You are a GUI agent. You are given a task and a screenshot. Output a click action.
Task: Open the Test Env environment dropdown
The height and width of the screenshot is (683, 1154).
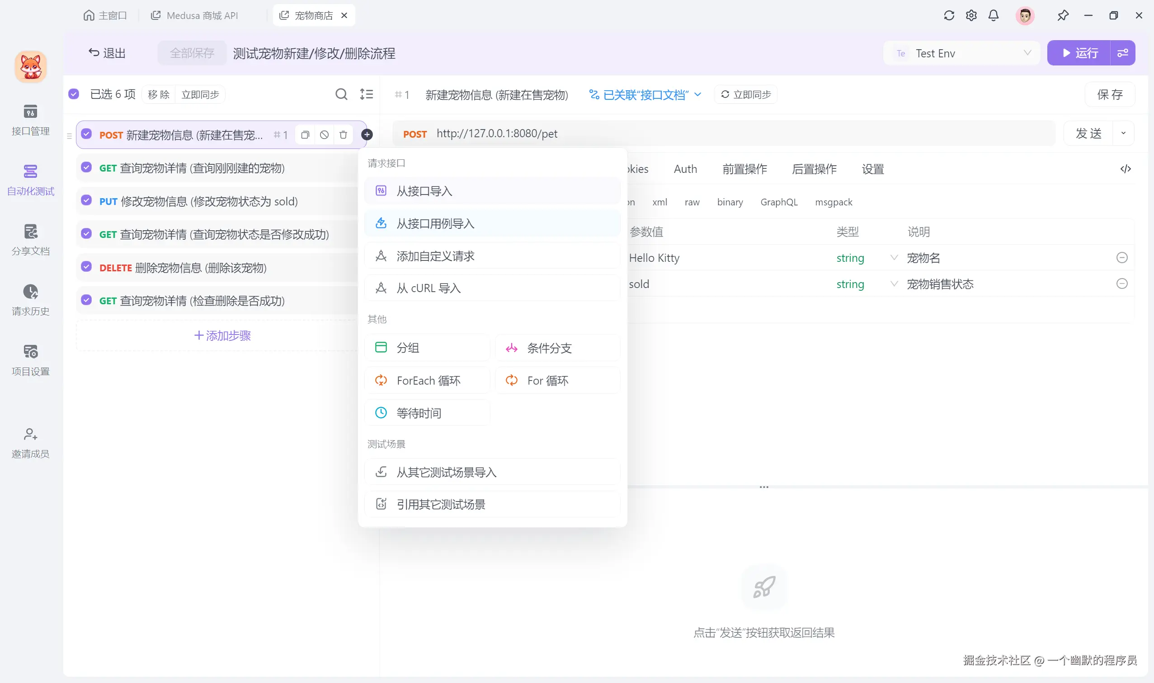(962, 53)
